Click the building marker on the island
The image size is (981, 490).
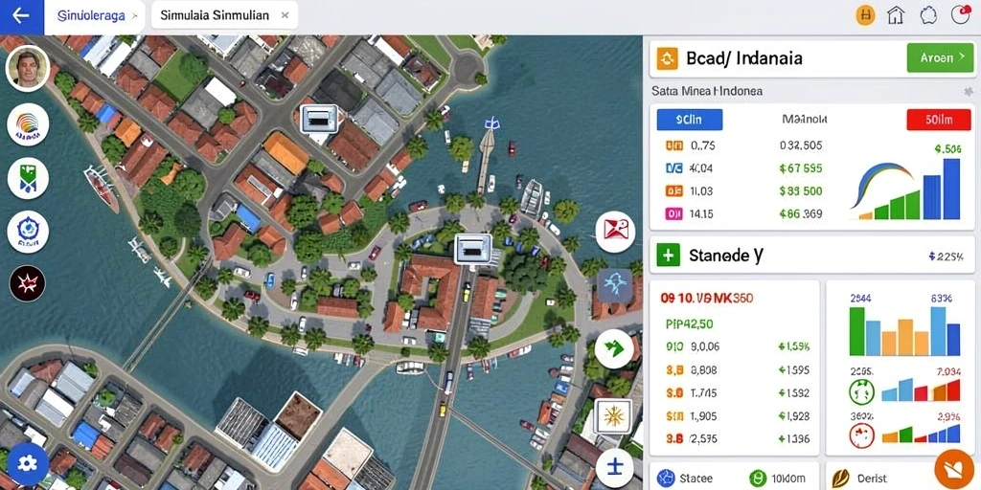click(474, 250)
